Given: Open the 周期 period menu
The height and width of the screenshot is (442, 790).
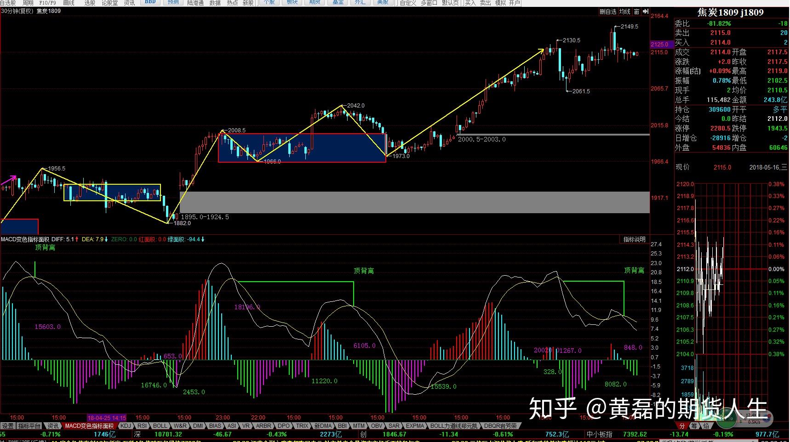Looking at the screenshot, I should (28, 3).
